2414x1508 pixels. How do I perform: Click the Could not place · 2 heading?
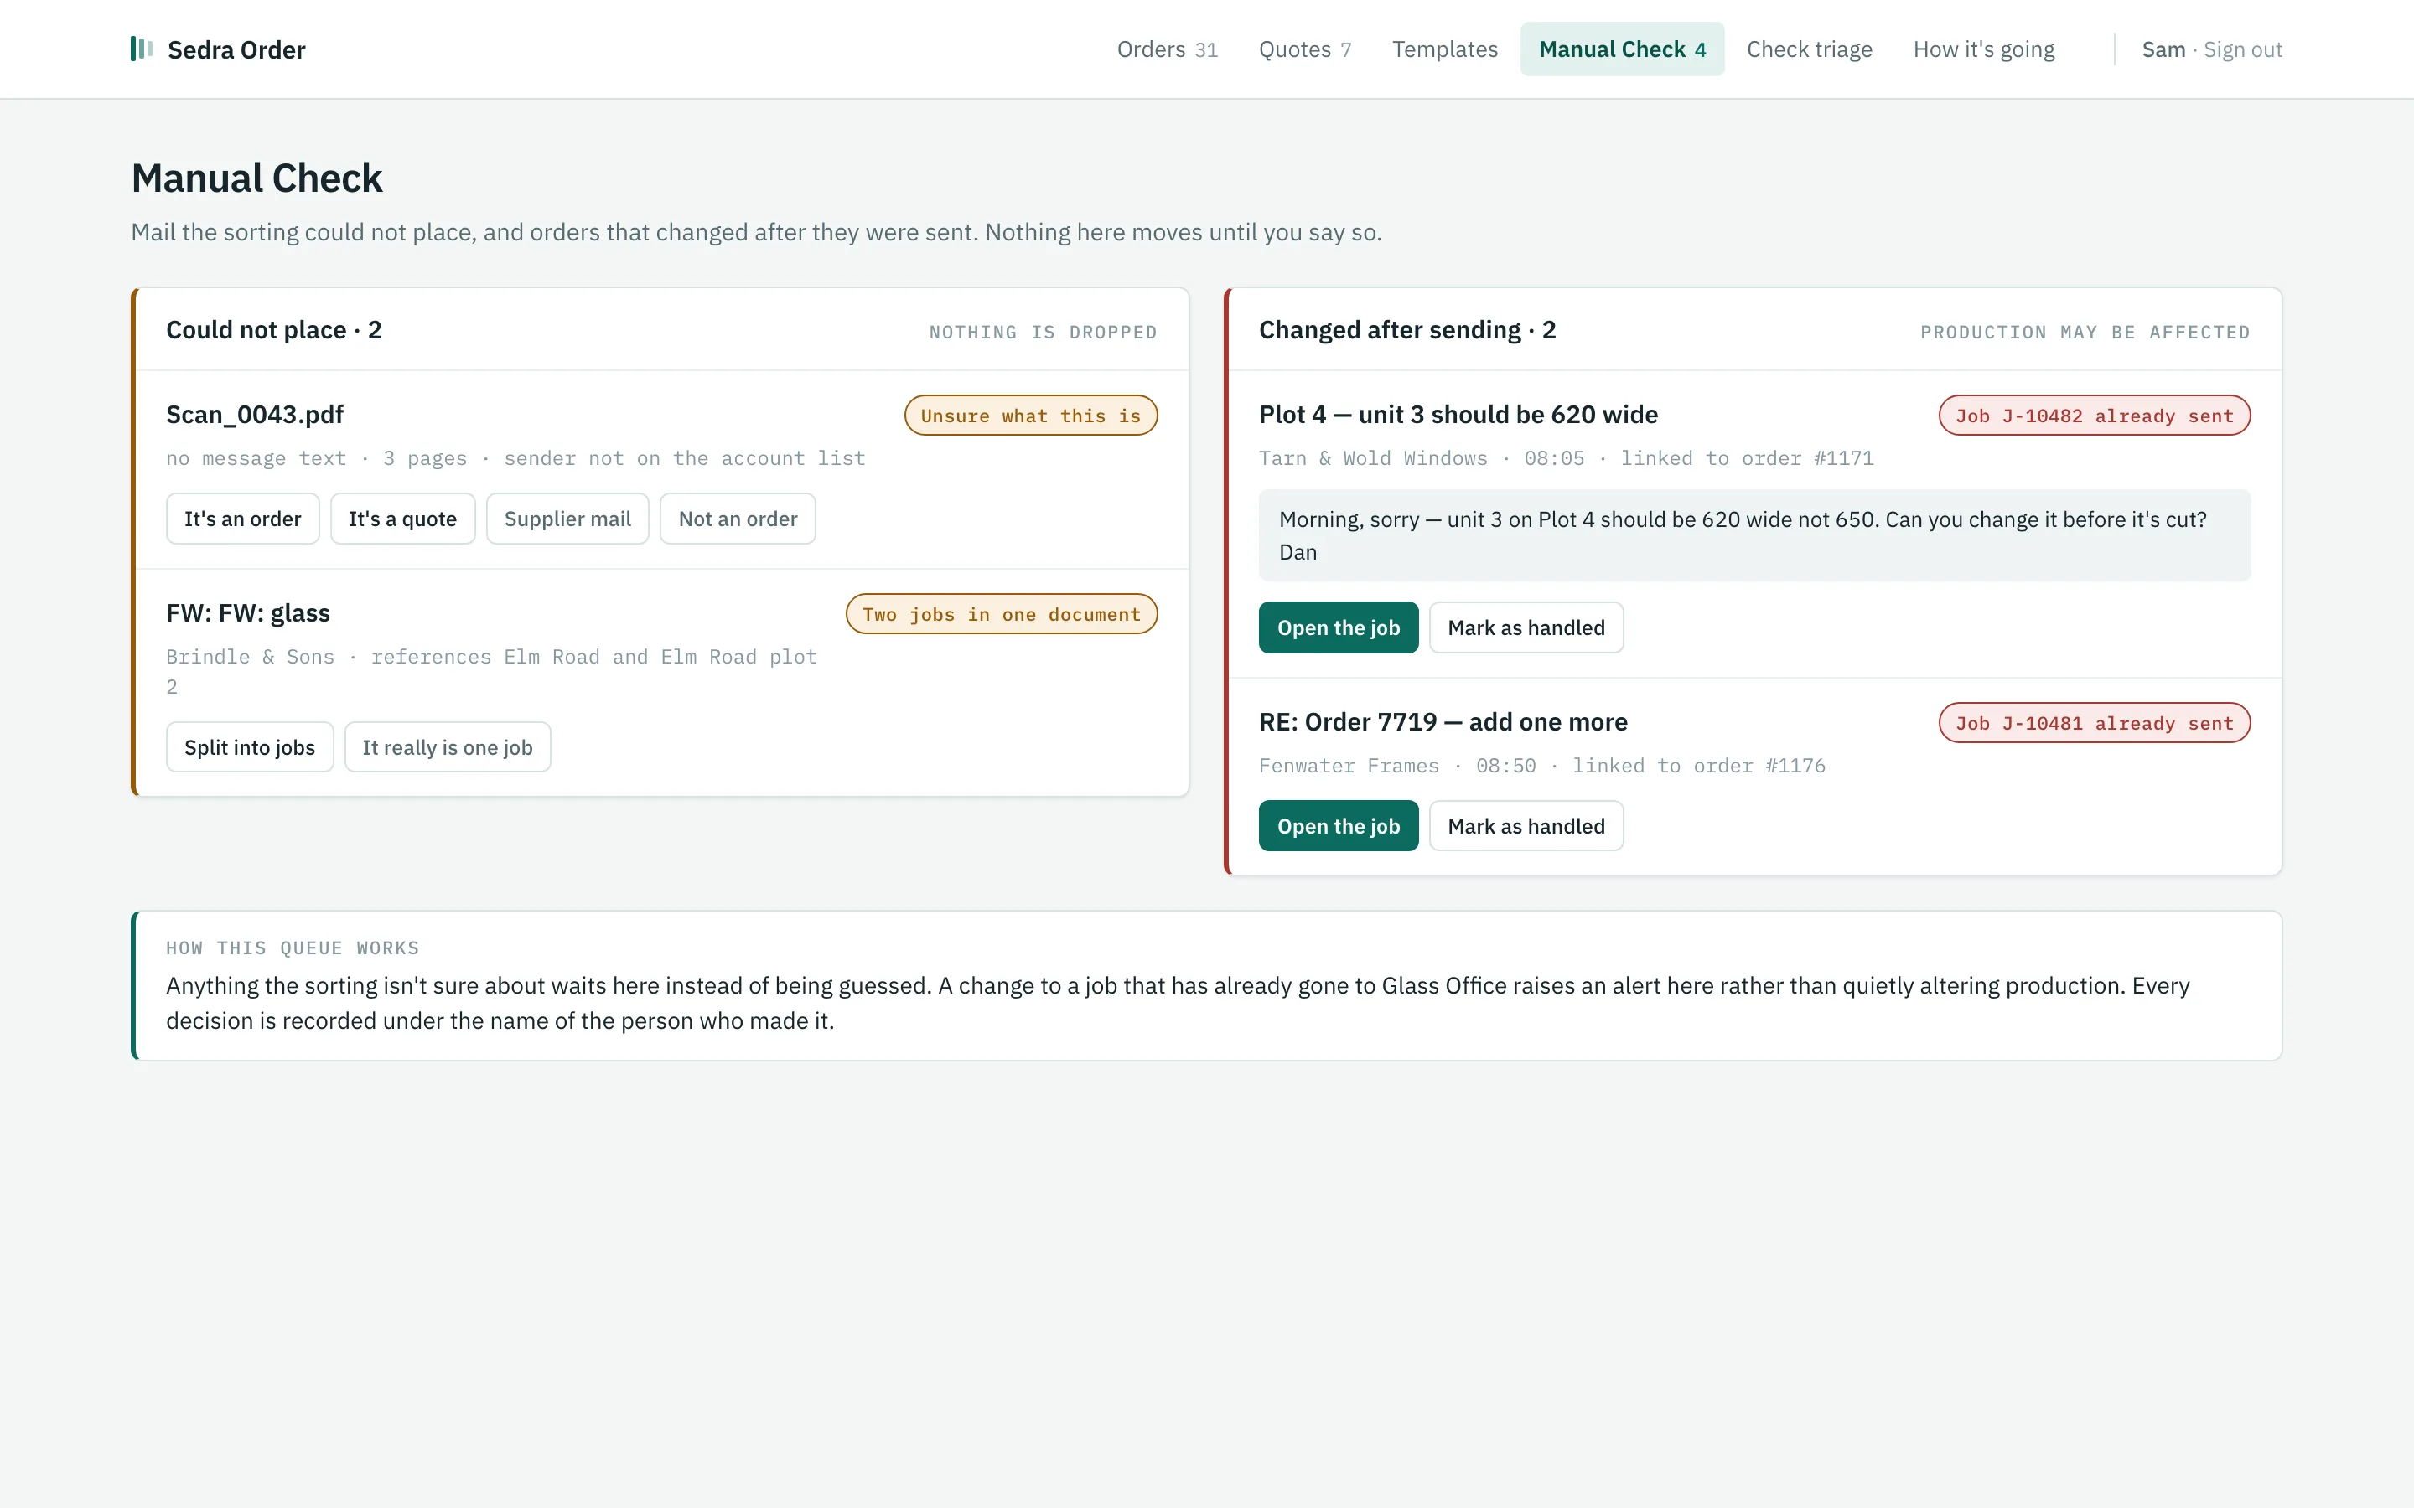coord(273,330)
